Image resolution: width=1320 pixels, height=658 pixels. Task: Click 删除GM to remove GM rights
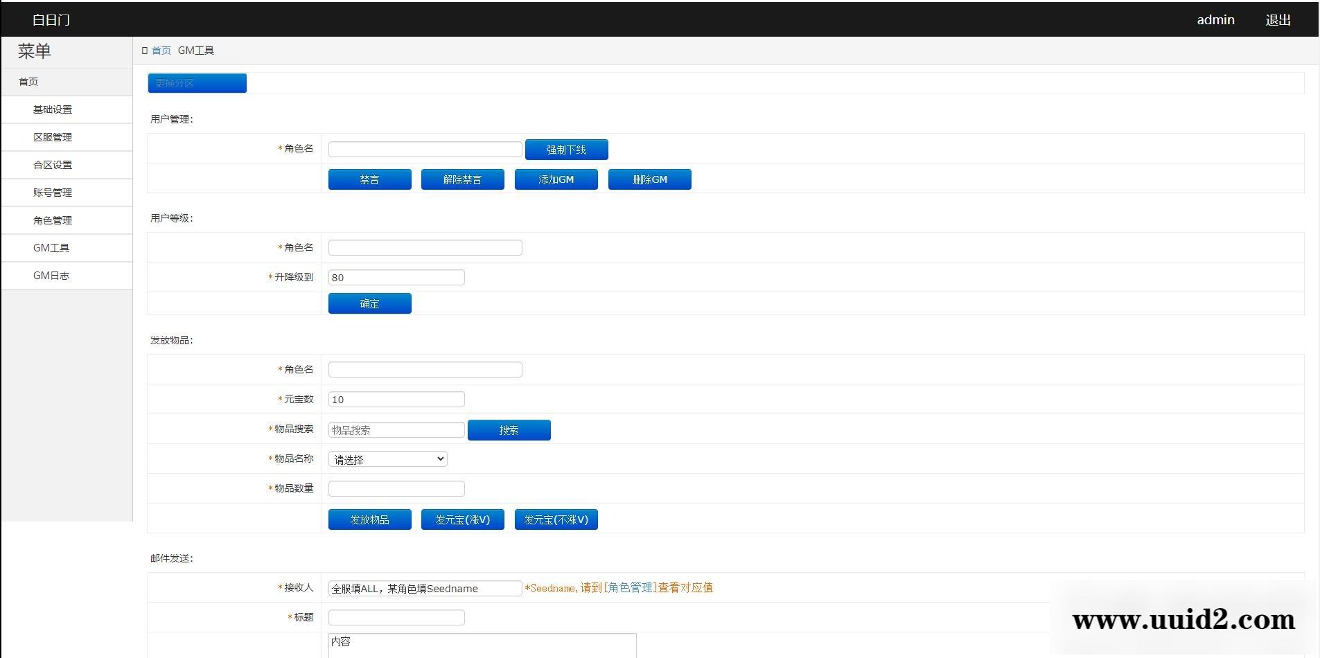649,179
